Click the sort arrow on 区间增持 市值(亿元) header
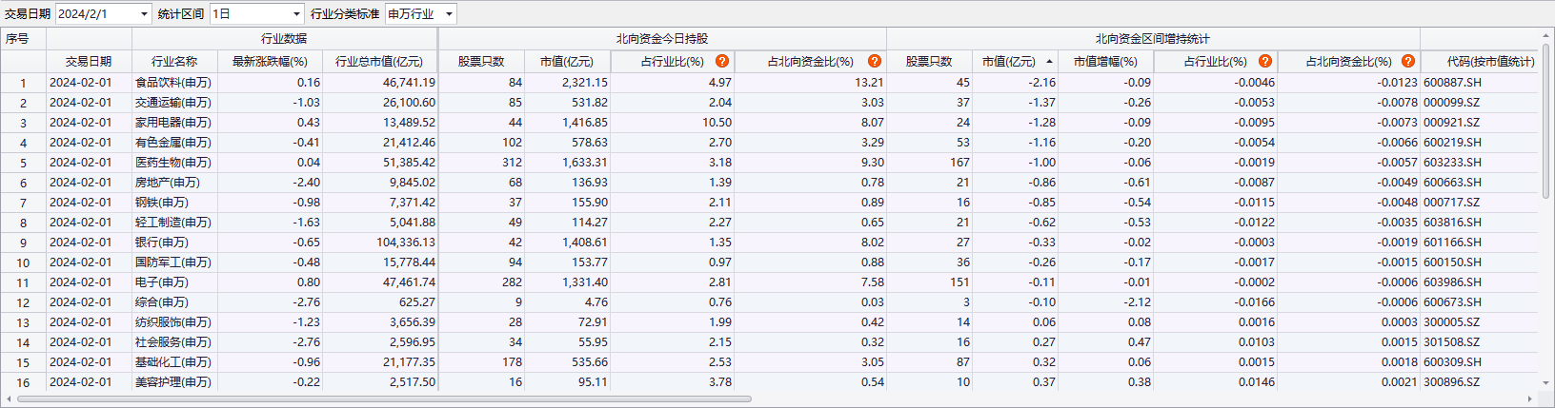 click(1049, 62)
